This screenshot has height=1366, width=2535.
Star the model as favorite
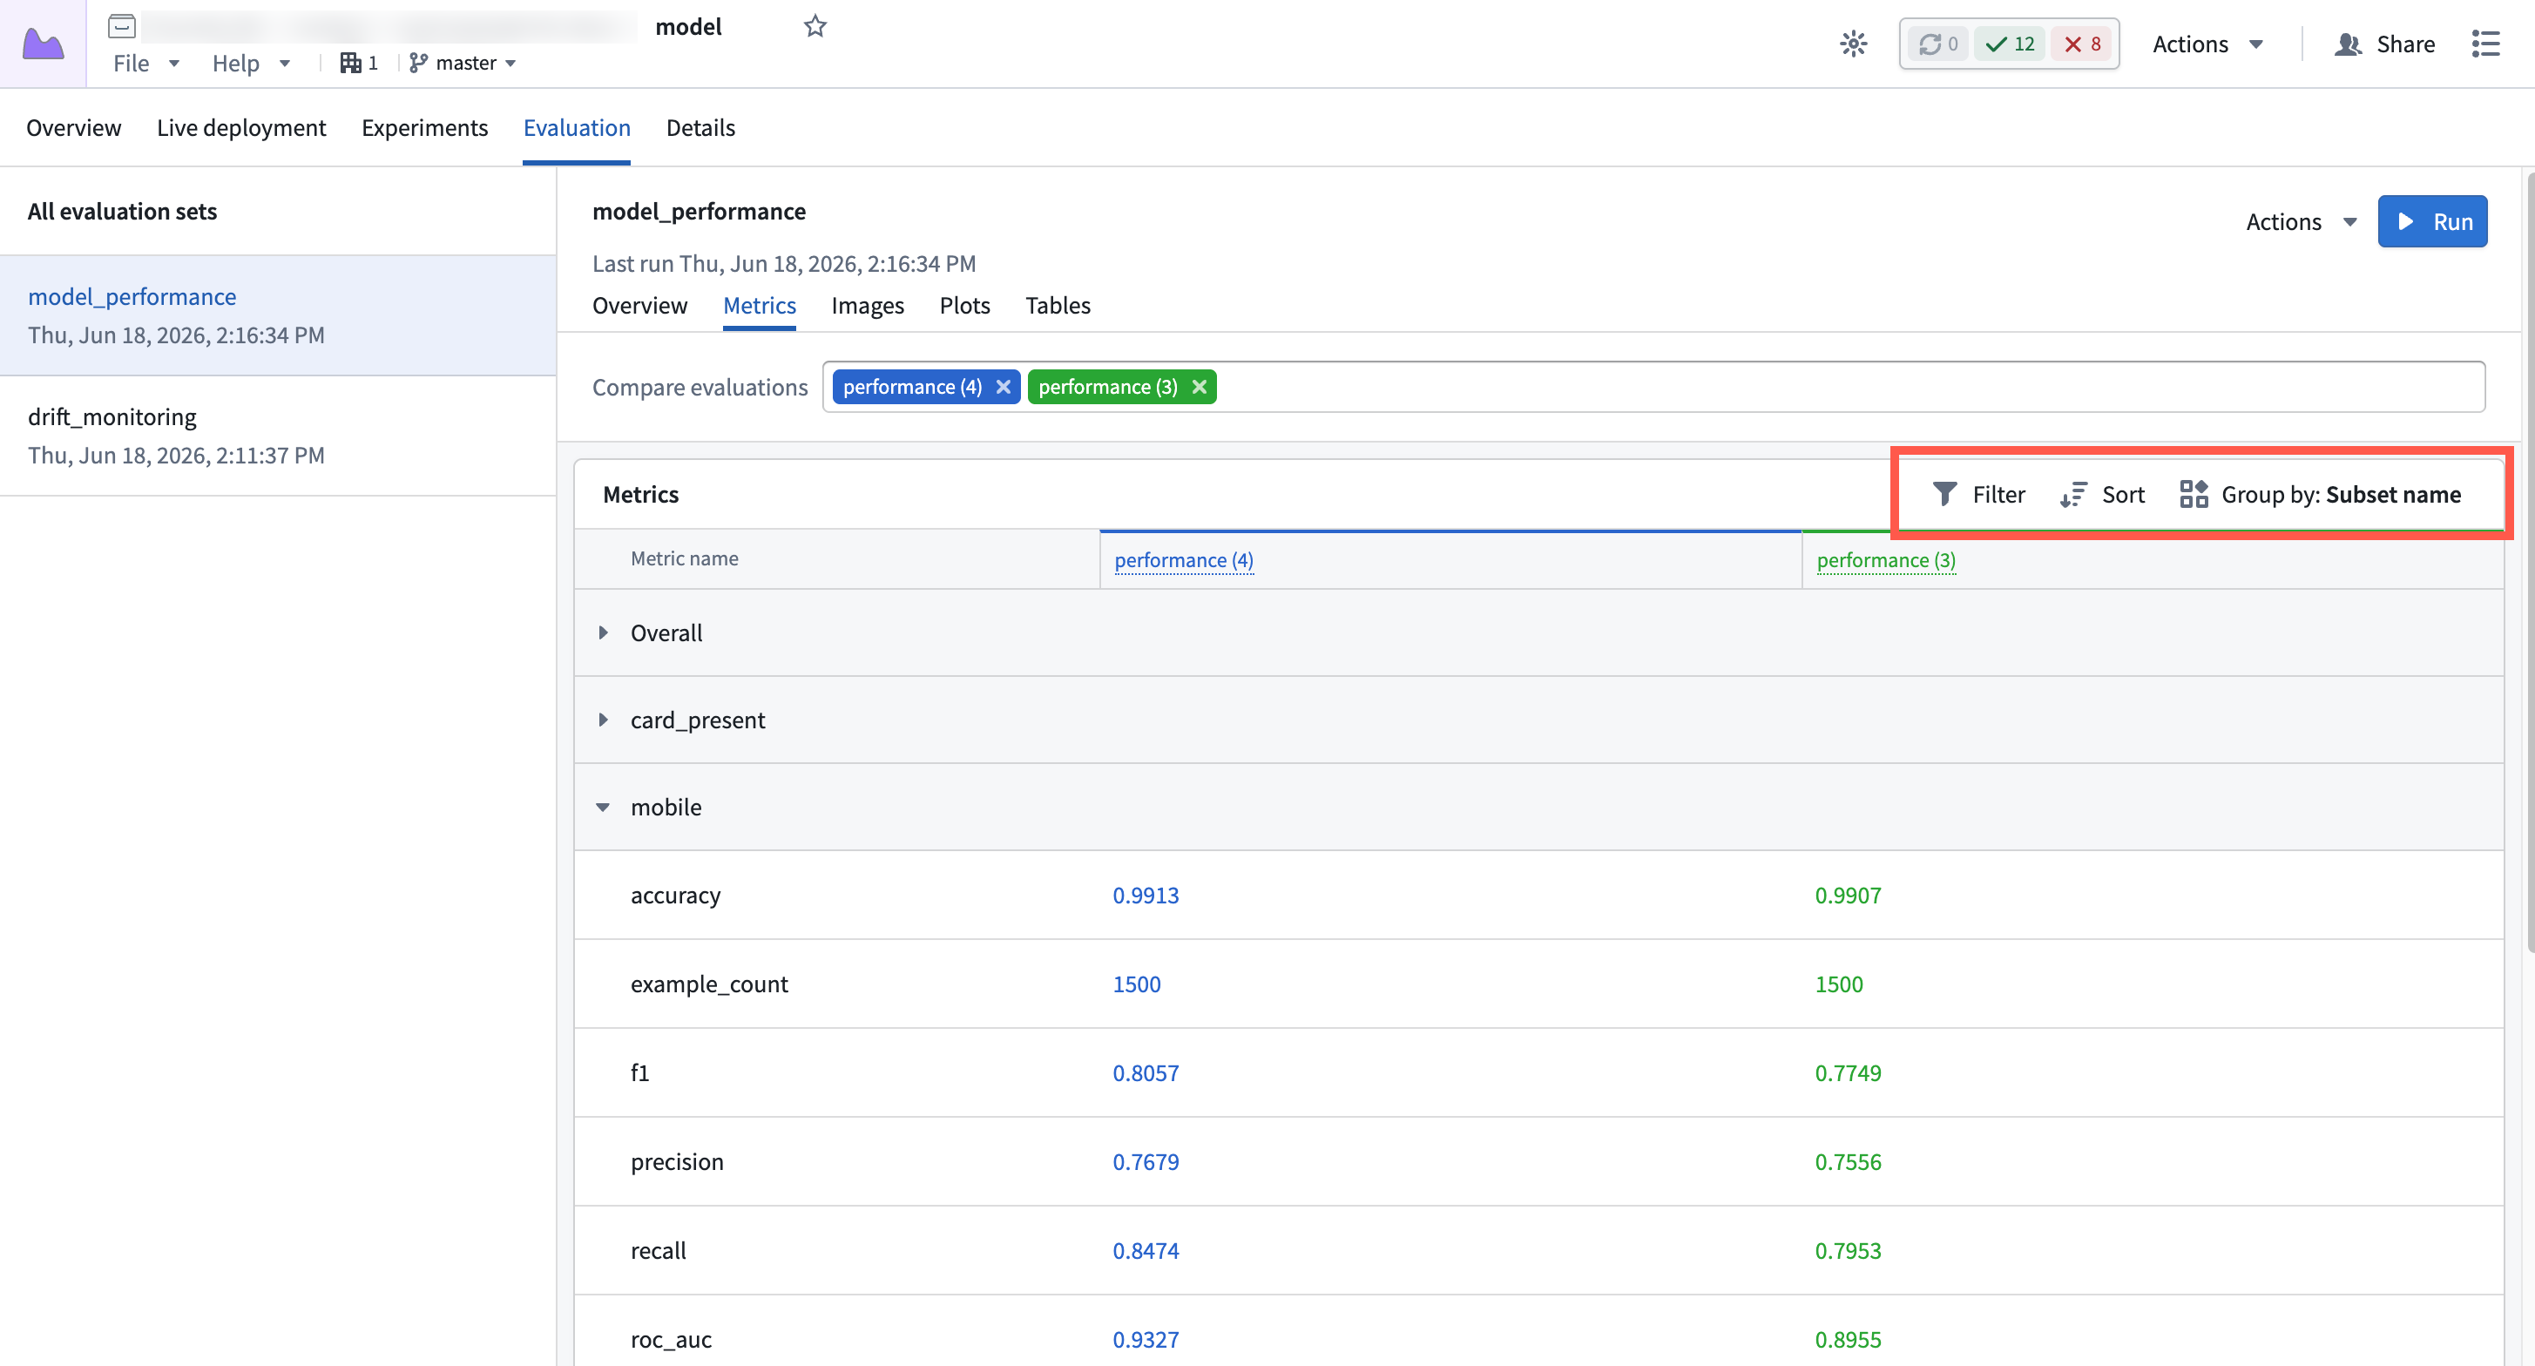[815, 27]
